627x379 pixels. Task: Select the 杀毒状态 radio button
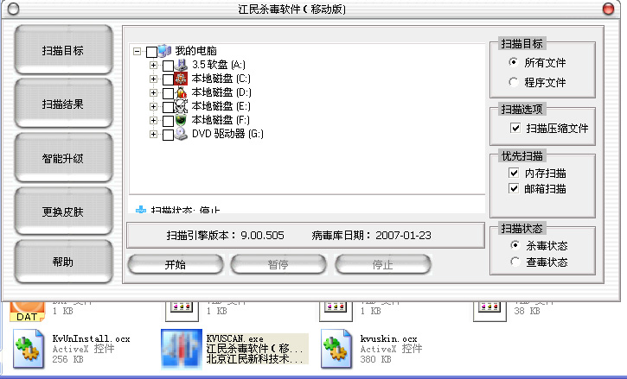click(515, 245)
